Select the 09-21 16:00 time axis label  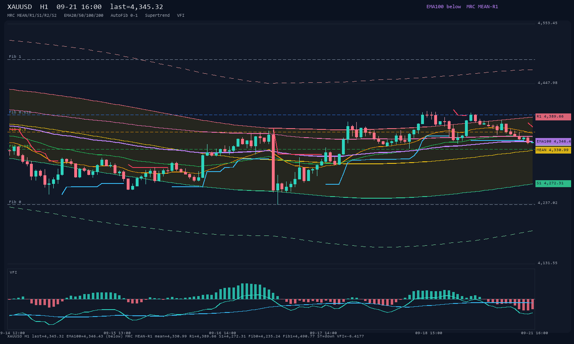535,333
